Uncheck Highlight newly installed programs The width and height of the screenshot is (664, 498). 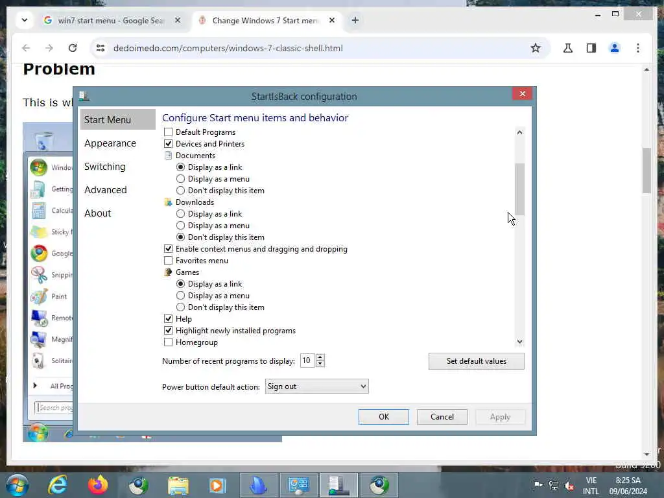(x=168, y=331)
